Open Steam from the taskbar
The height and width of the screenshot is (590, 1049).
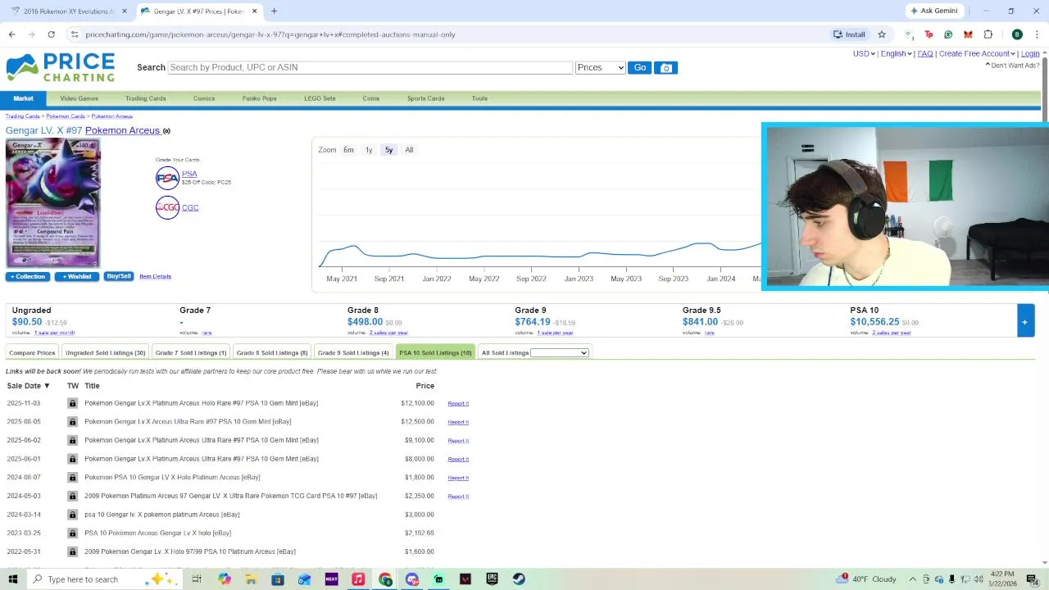[x=519, y=579]
